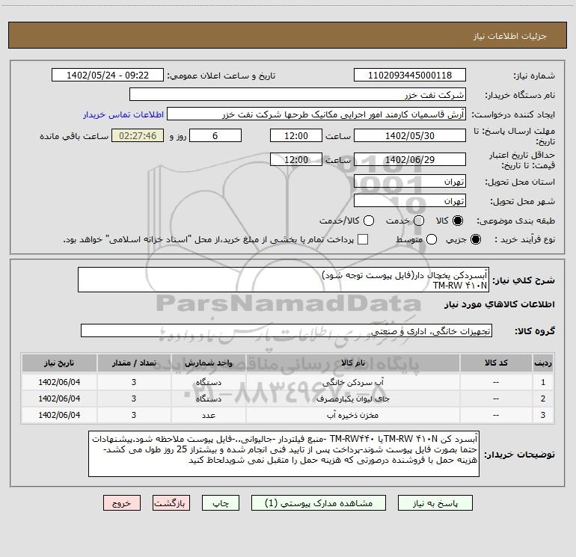Click the نام دستگاه خریدار field
The width and height of the screenshot is (576, 557).
pos(298,94)
